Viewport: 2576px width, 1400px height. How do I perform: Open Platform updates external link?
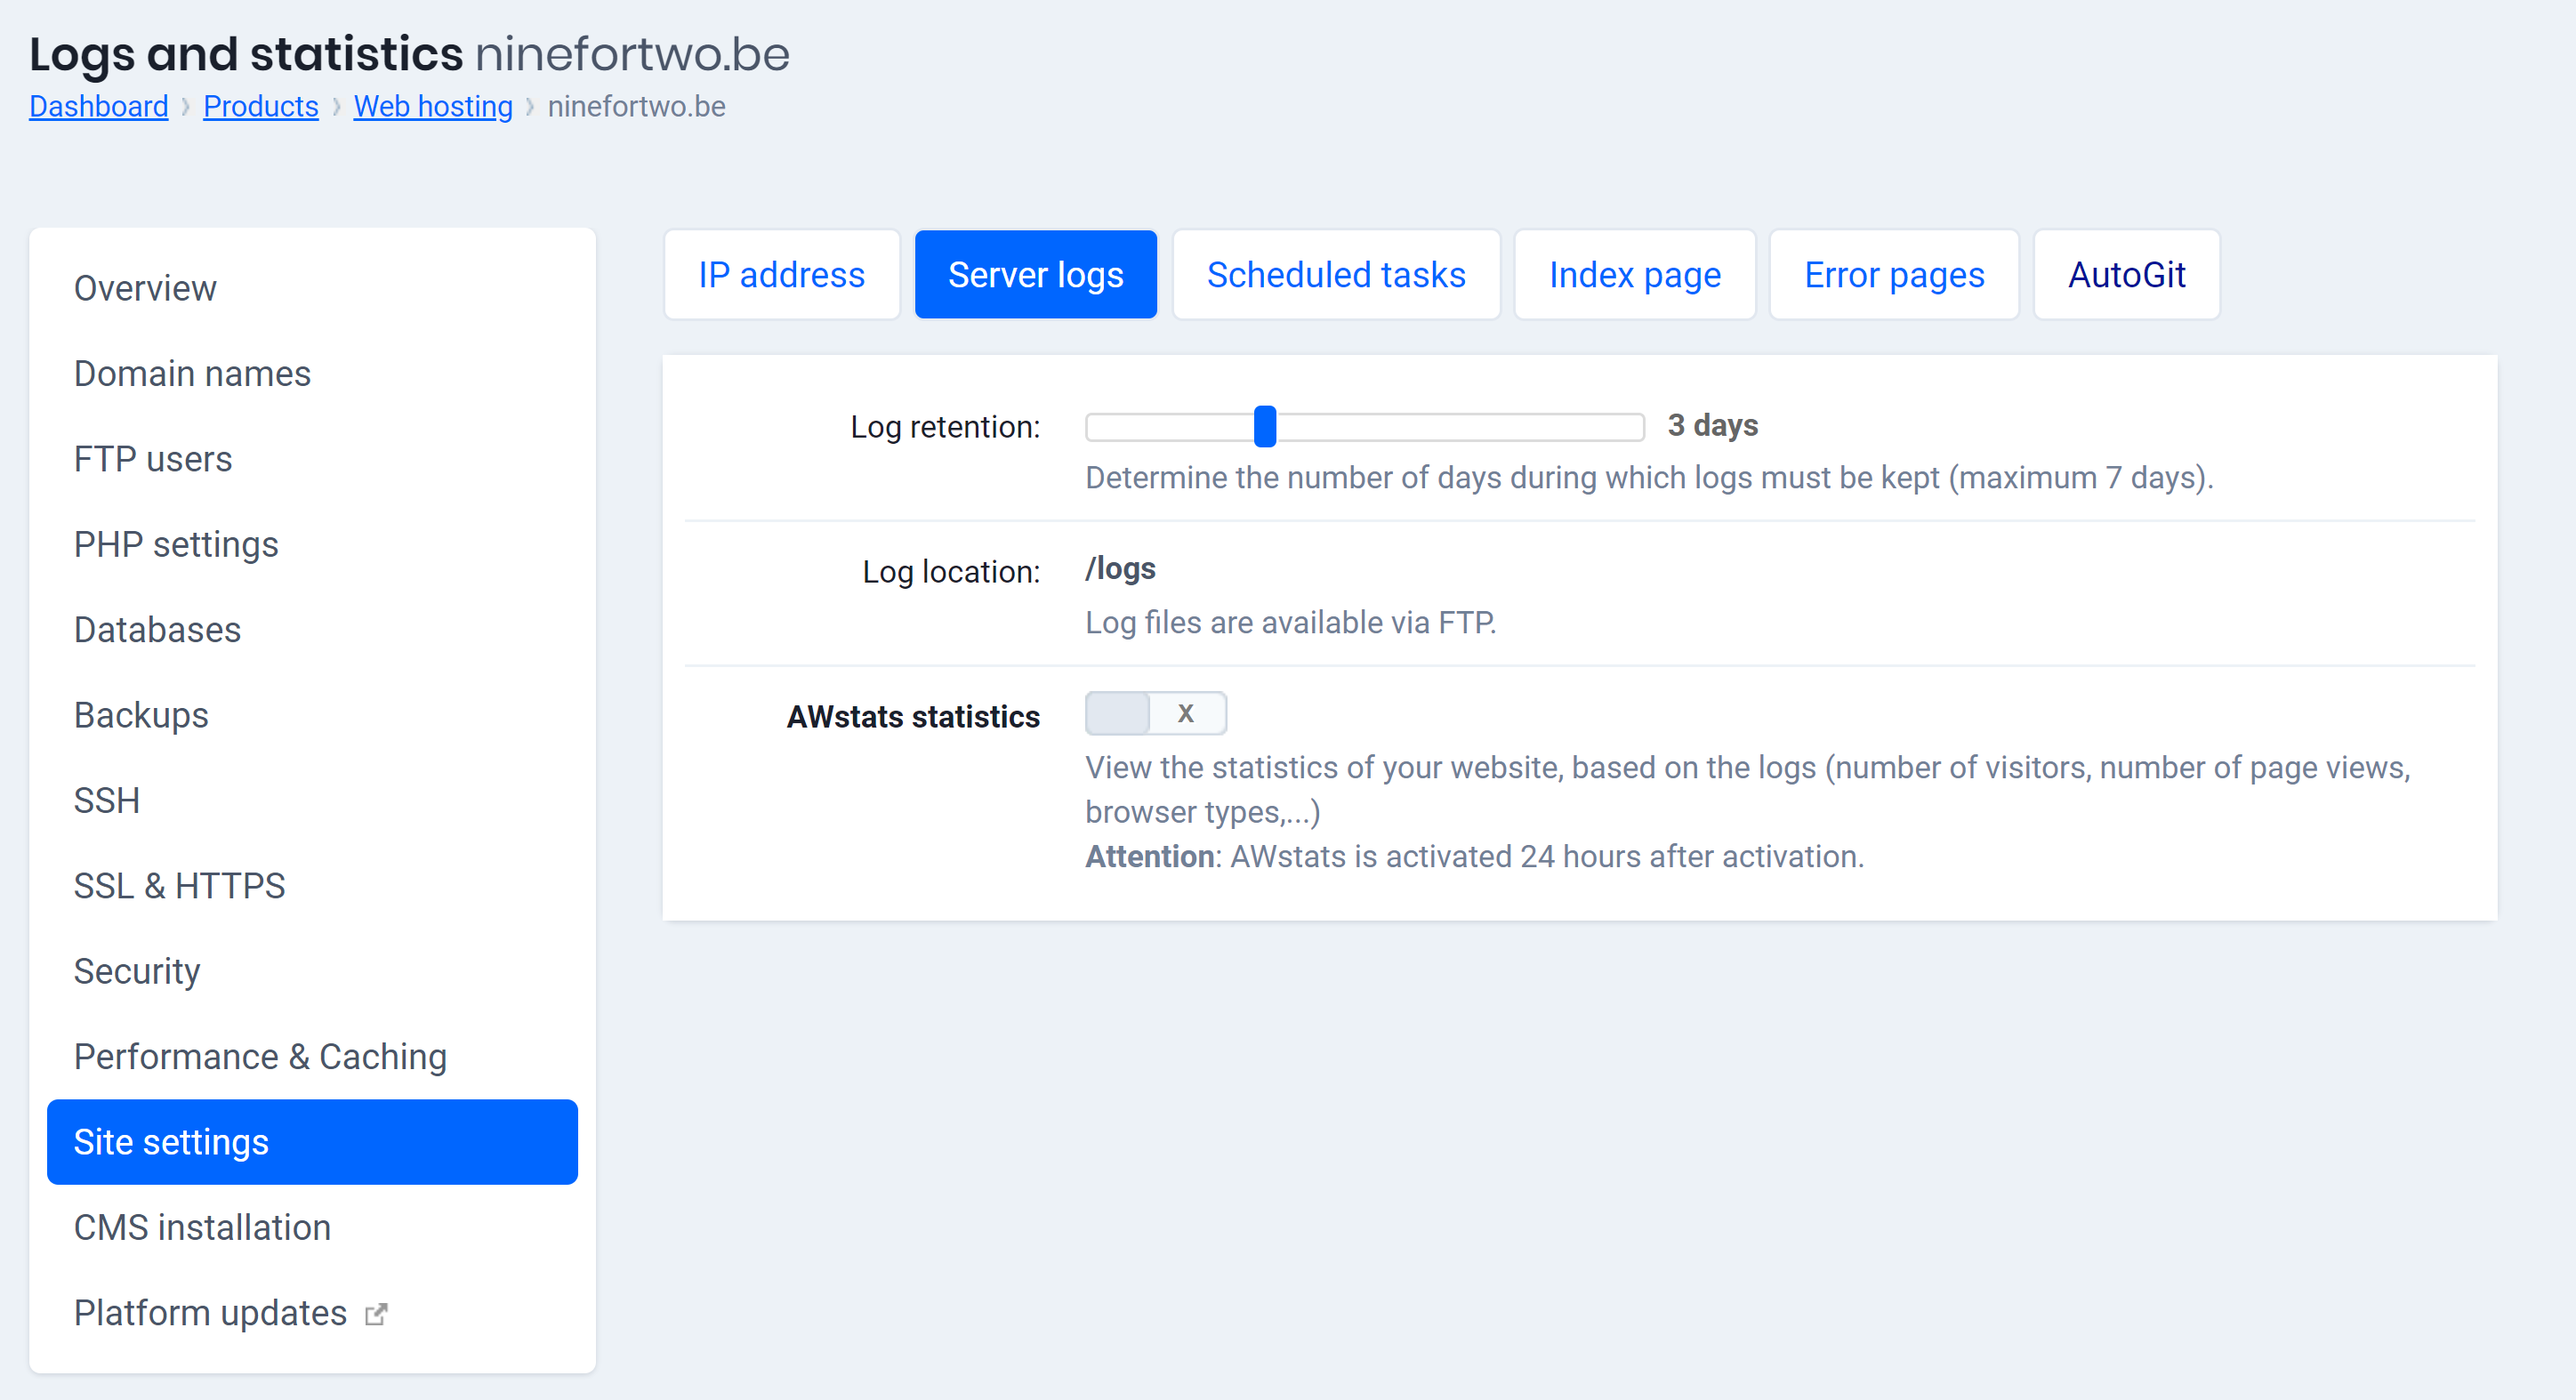tap(312, 1313)
